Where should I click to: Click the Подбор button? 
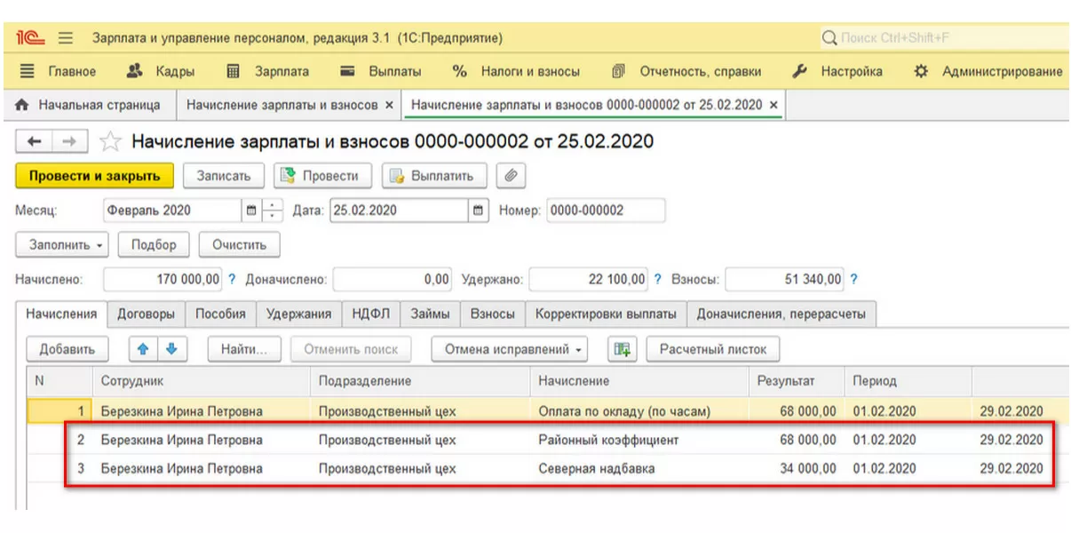click(154, 244)
